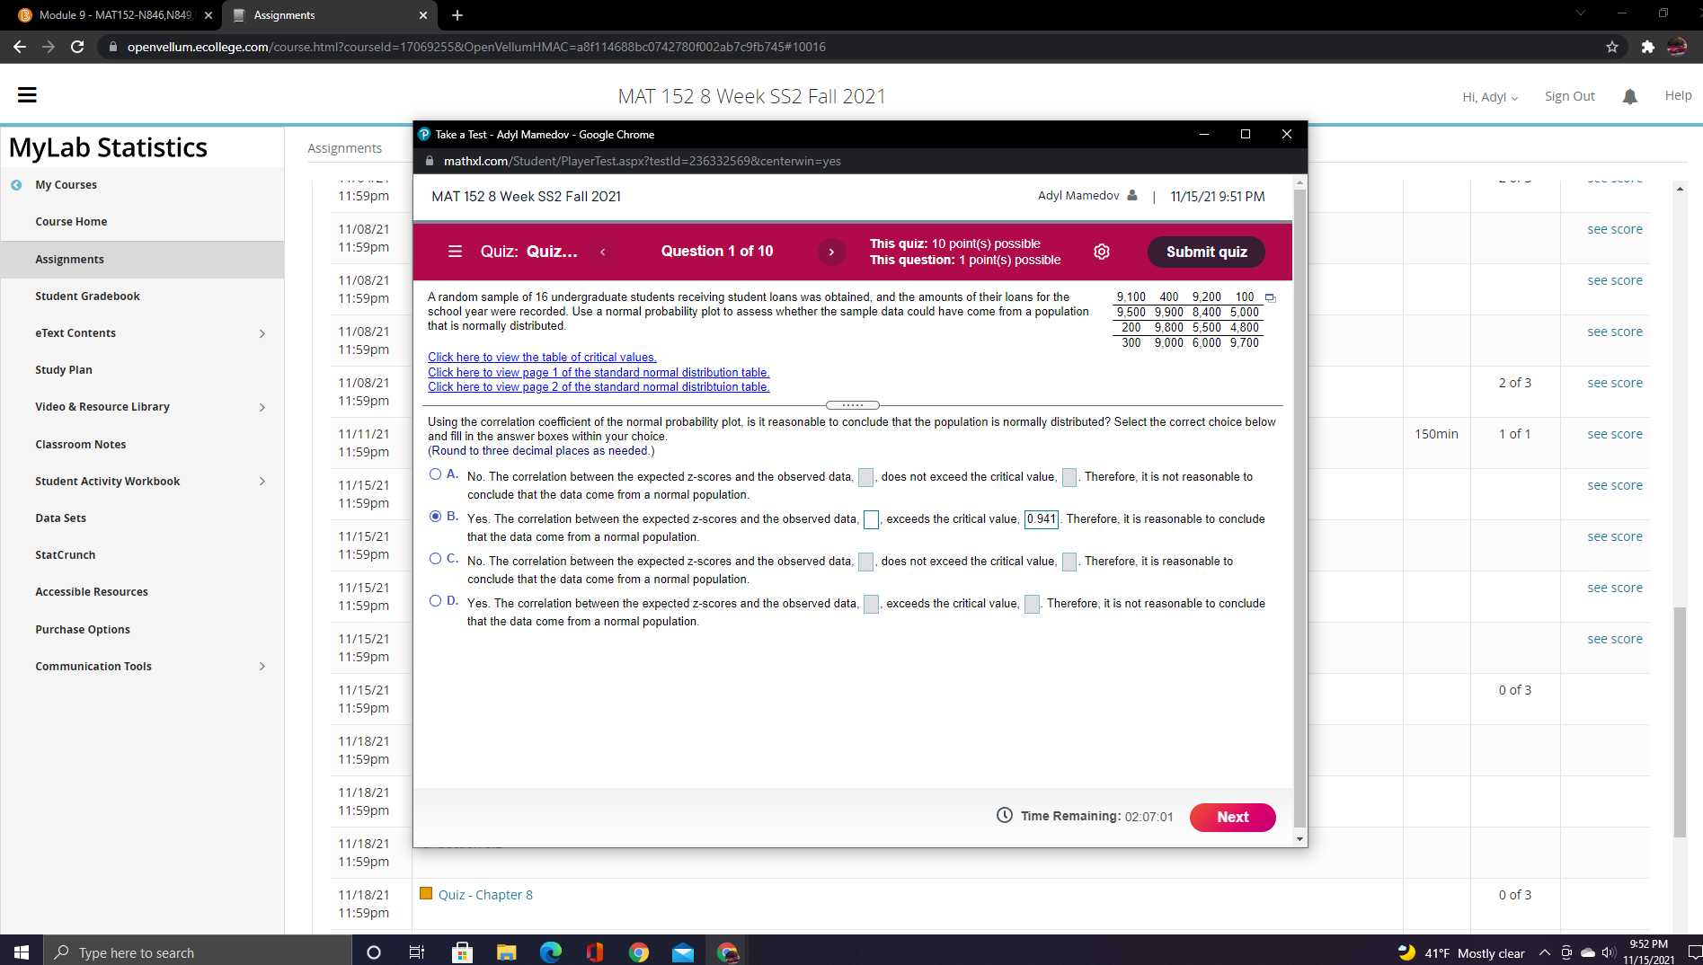1703x965 pixels.
Task: Advance with the next question arrow
Action: point(831,252)
